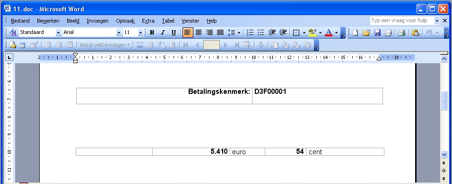452x184 pixels.
Task: Open the mail merge main document setup icon
Action: pyautogui.click(x=13, y=45)
